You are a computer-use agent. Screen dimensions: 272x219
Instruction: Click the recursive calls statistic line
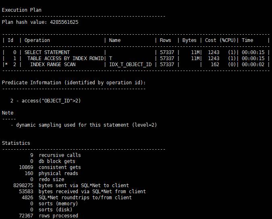click(x=60, y=155)
